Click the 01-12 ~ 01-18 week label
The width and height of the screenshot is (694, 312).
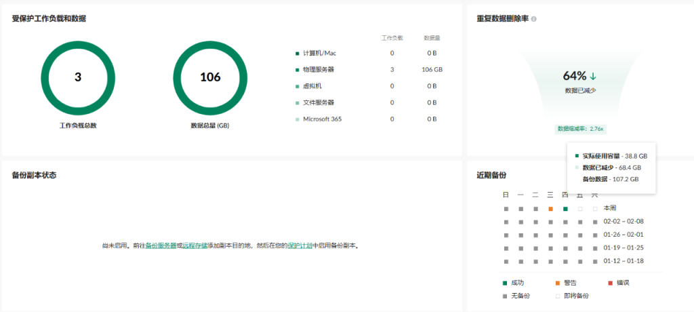[624, 261]
